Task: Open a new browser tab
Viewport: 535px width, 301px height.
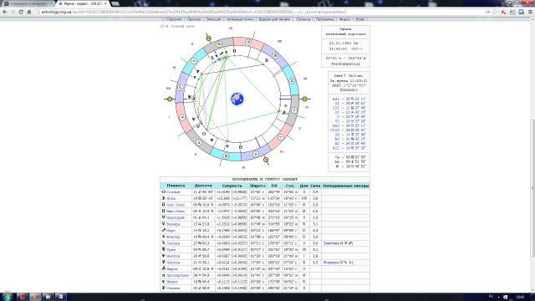Action: pos(115,3)
